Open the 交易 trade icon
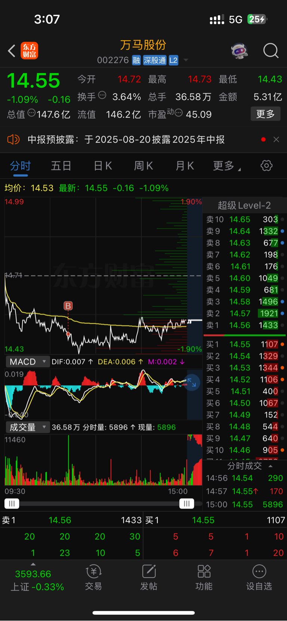Screen dimensions: 287x621 click(93, 577)
